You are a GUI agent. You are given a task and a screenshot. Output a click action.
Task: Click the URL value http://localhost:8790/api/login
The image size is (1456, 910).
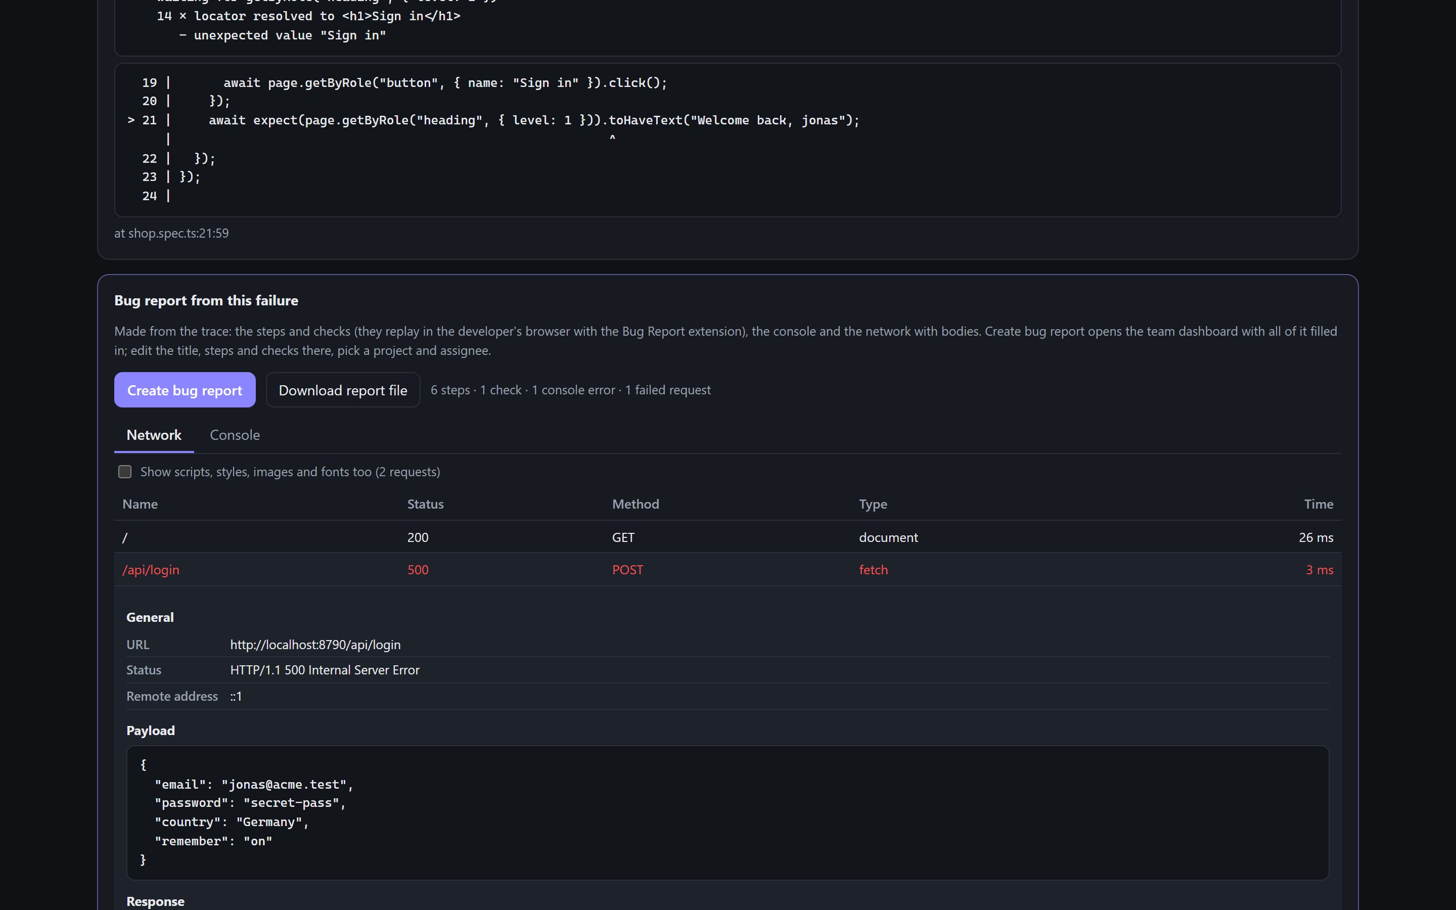(x=315, y=645)
